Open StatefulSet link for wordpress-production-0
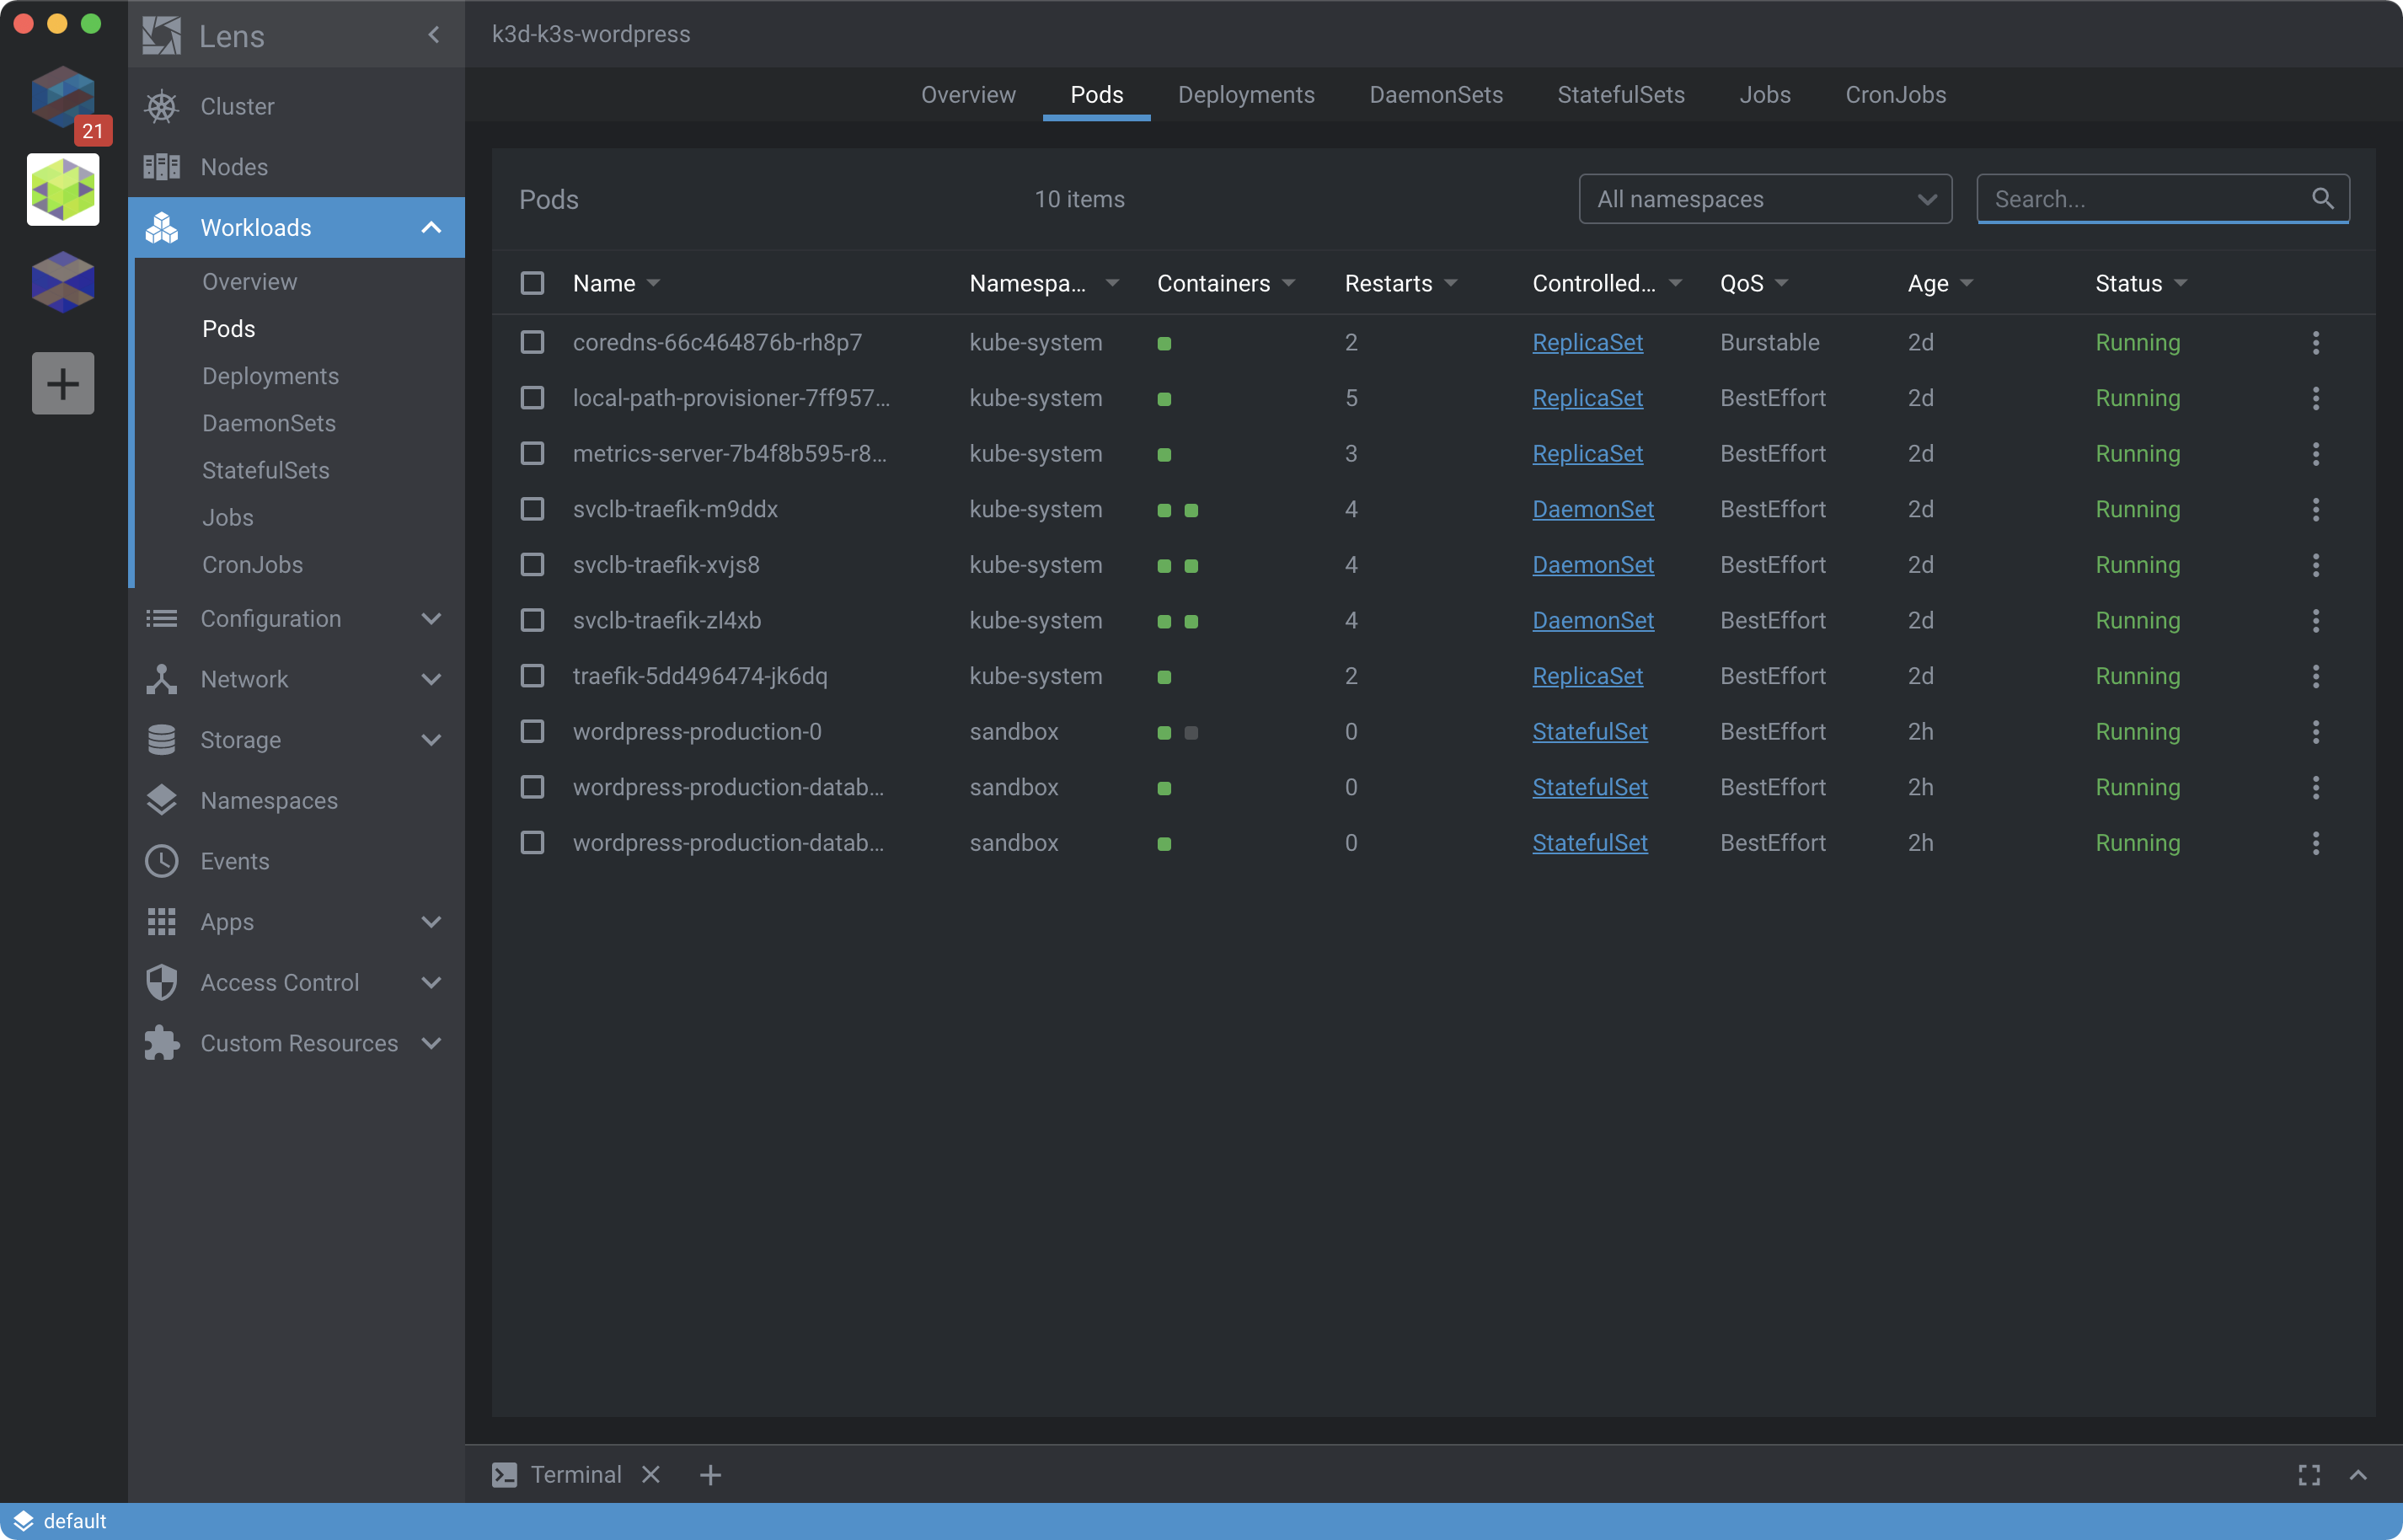This screenshot has width=2403, height=1540. (x=1589, y=731)
